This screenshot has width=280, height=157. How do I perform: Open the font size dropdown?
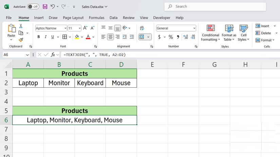[79, 28]
